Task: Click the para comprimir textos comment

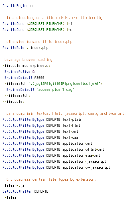Action: (64, 113)
